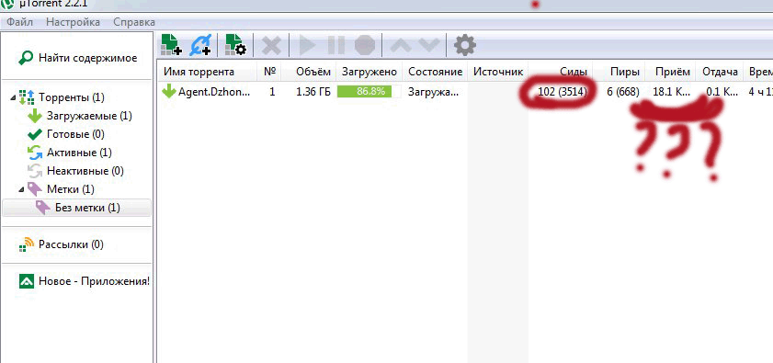The image size is (773, 363).
Task: Click the Stop torrent icon
Action: (365, 46)
